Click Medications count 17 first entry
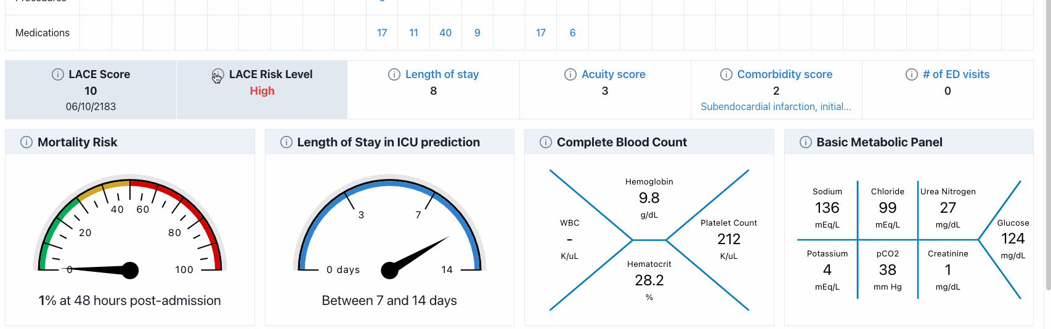 [x=382, y=33]
